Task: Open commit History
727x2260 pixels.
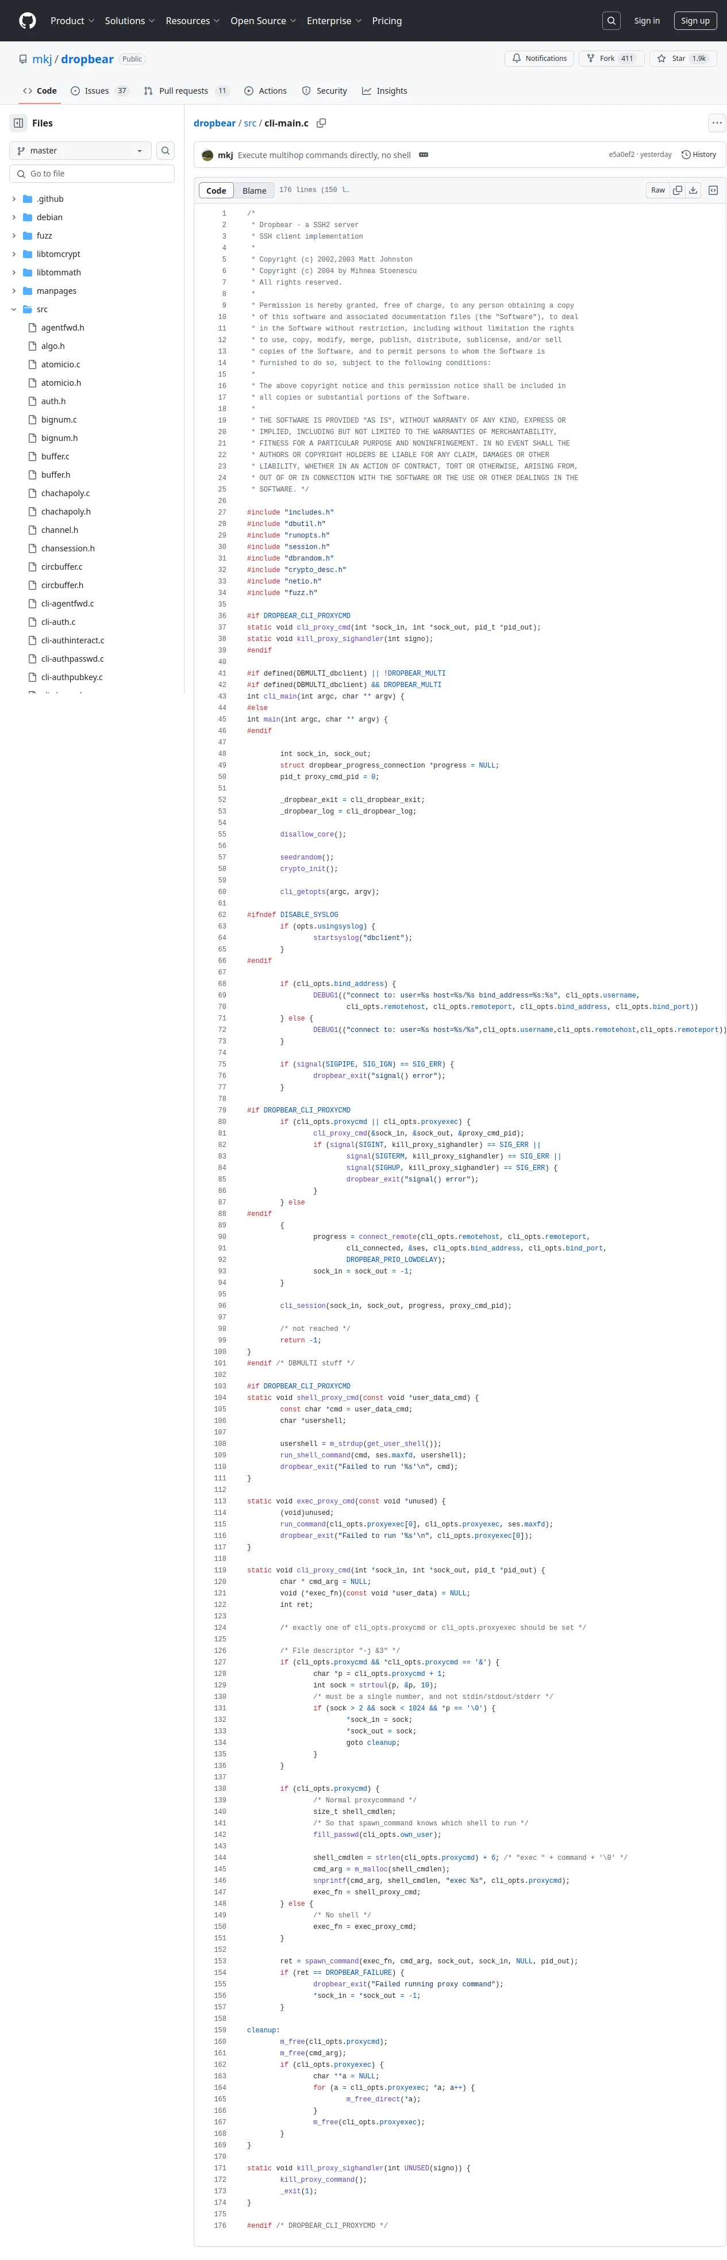Action: tap(699, 155)
